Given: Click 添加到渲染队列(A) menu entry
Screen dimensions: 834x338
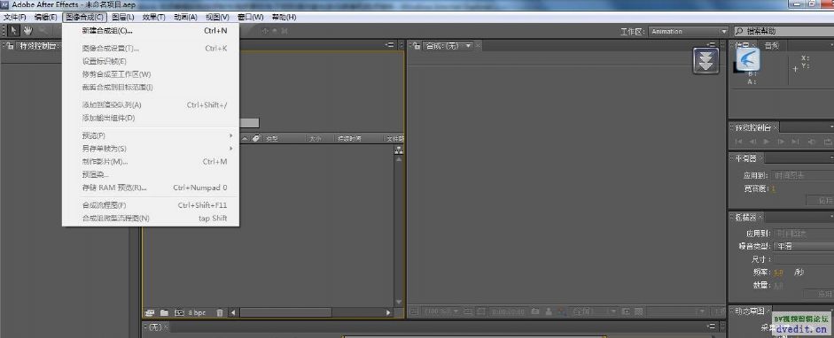Looking at the screenshot, I should (x=151, y=105).
